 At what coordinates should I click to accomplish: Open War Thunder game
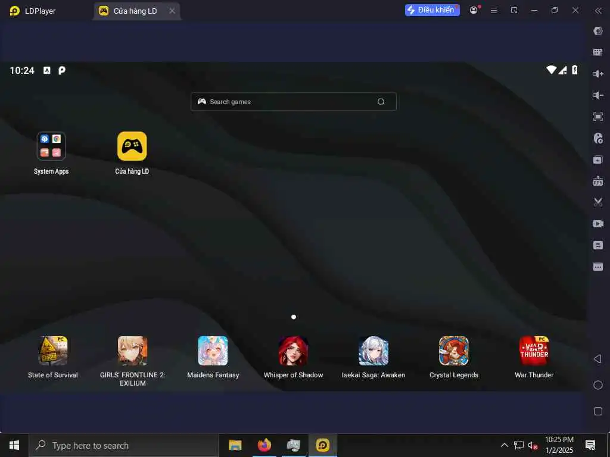click(x=534, y=351)
